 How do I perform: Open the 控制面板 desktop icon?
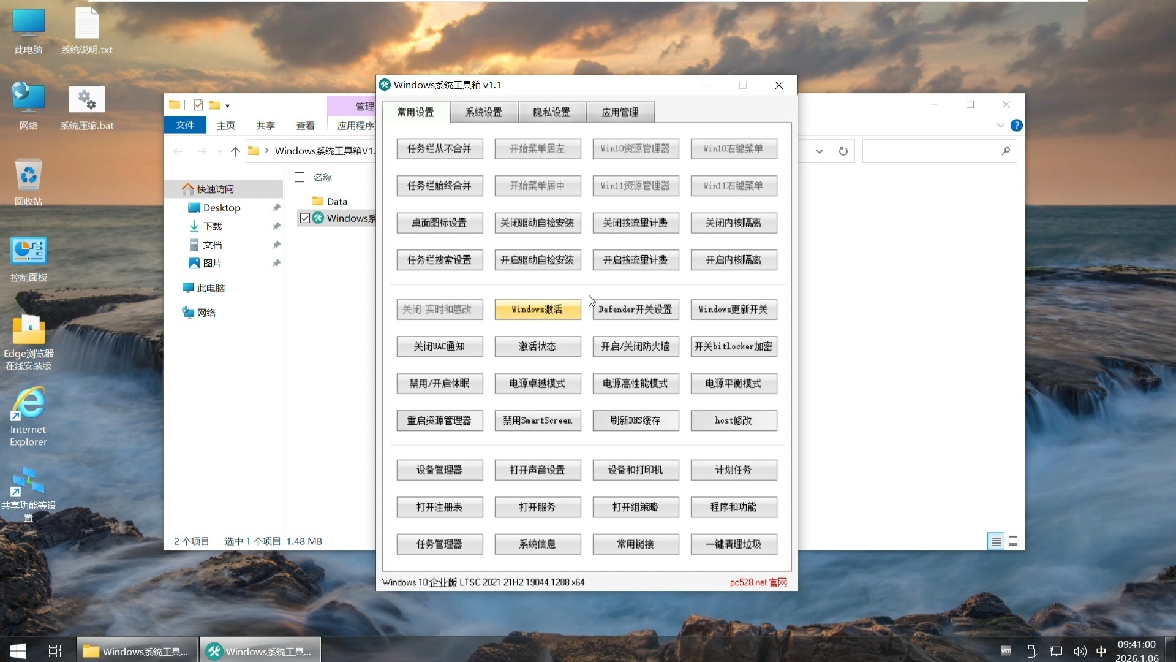click(x=29, y=259)
